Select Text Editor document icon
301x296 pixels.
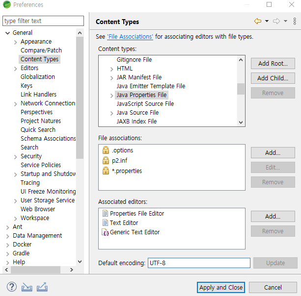[x=105, y=222]
